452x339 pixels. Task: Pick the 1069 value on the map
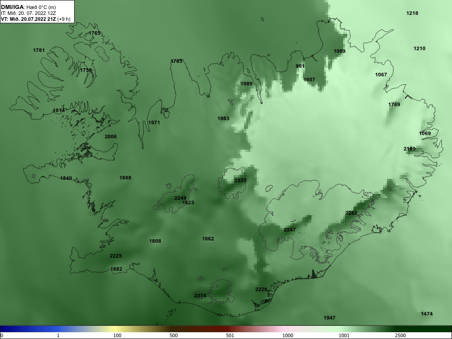425,133
